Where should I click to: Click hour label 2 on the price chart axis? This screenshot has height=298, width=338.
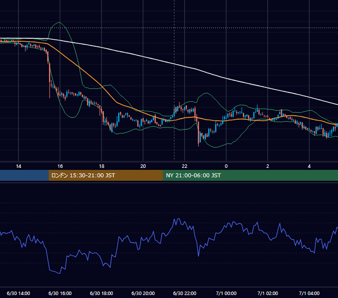pyautogui.click(x=268, y=166)
